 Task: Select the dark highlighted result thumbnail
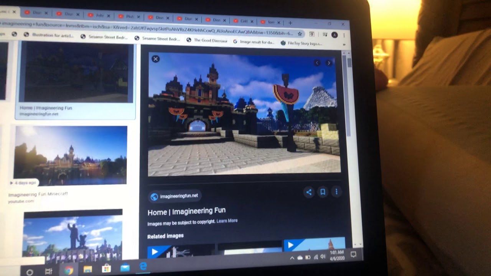coord(76,72)
